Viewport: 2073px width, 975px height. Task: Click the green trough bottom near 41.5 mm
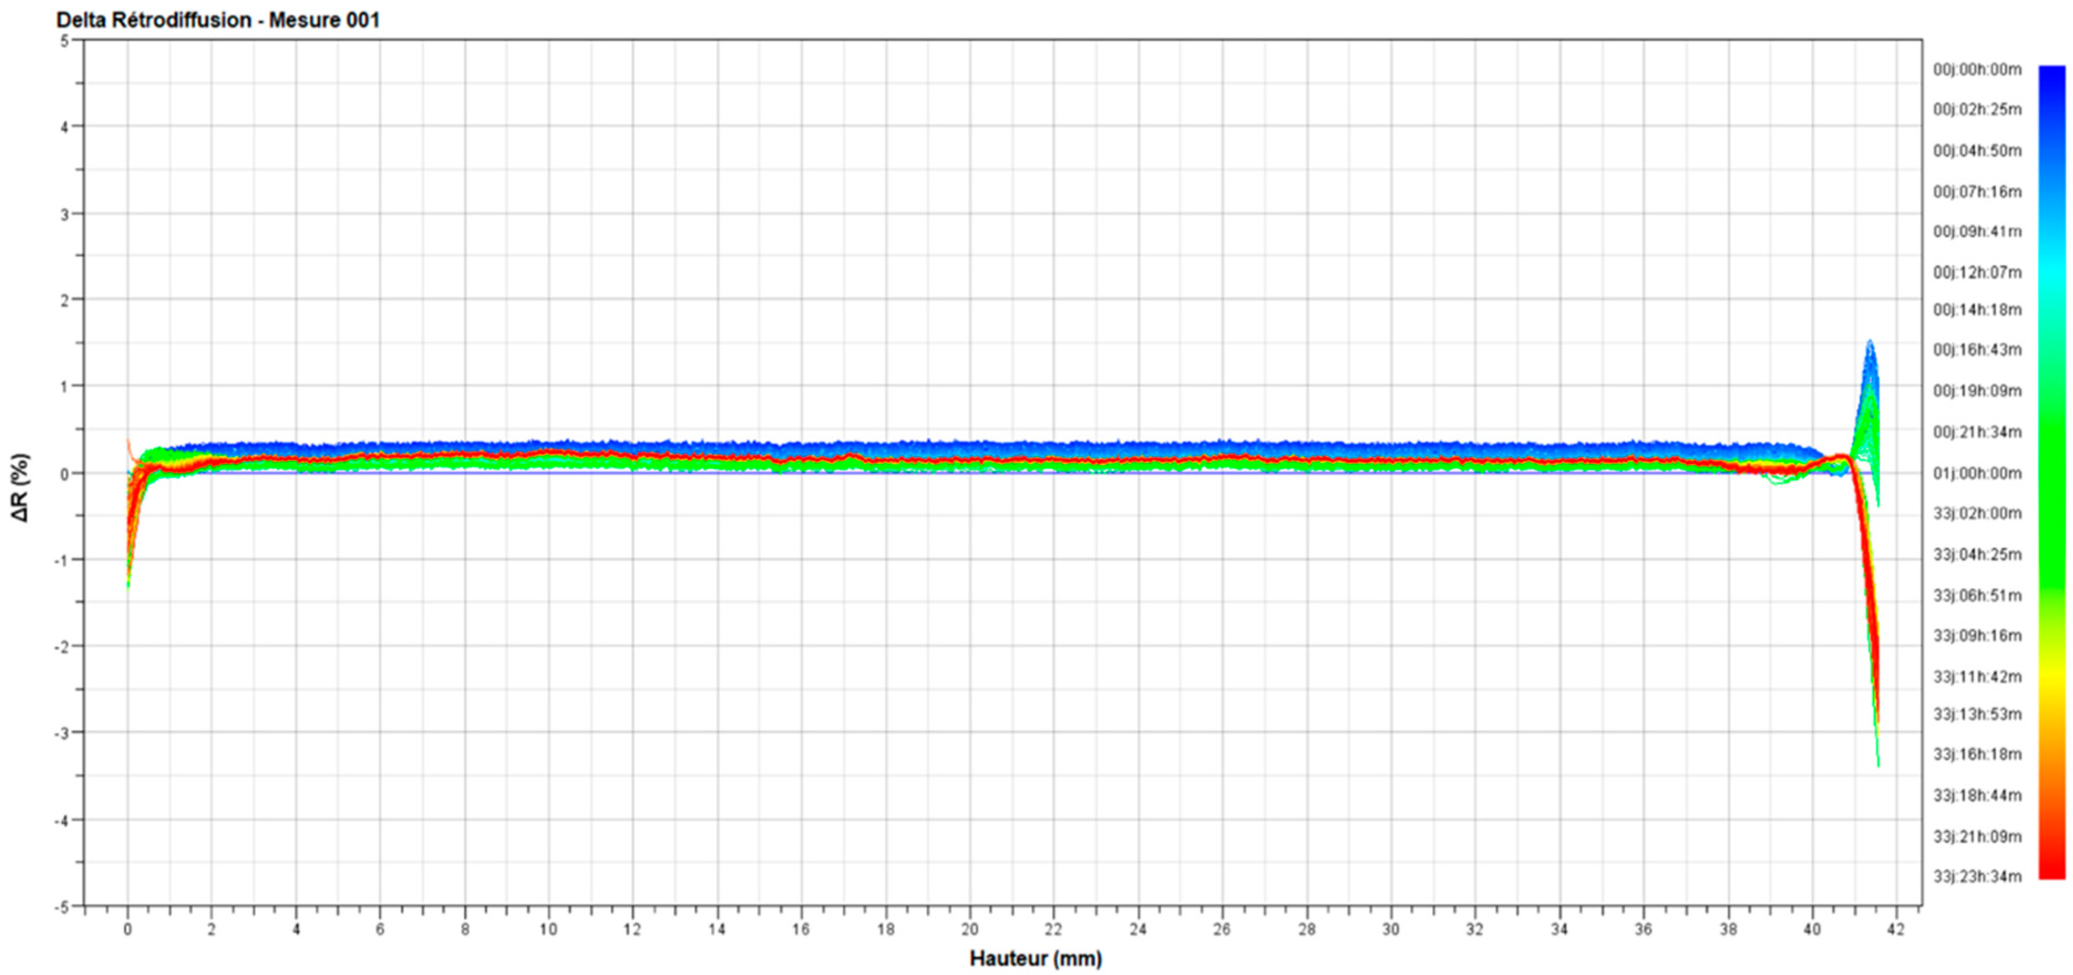click(x=1878, y=762)
